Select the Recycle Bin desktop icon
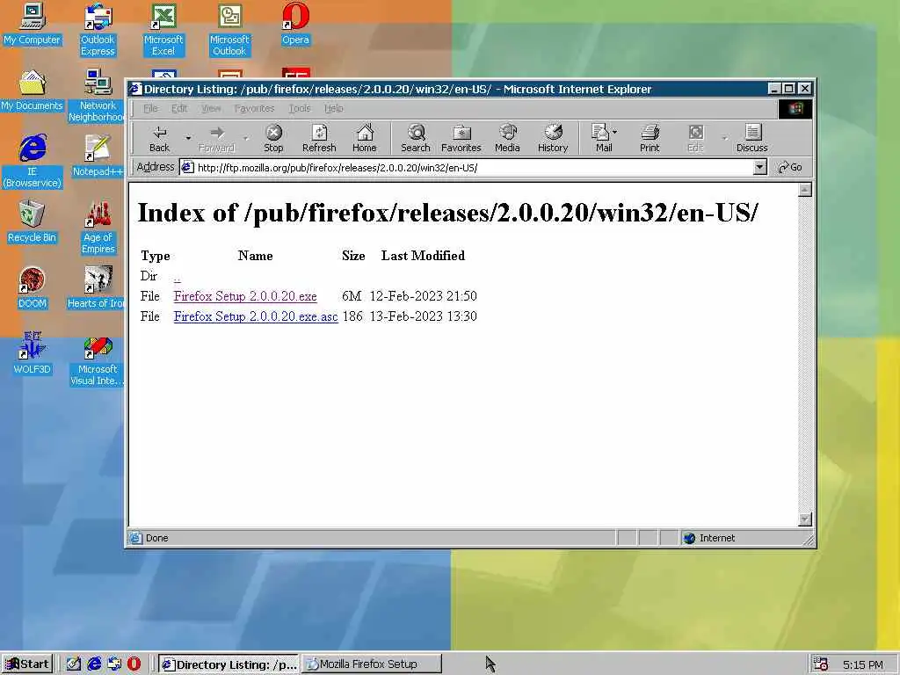Viewport: 900px width, 675px height. pyautogui.click(x=33, y=222)
